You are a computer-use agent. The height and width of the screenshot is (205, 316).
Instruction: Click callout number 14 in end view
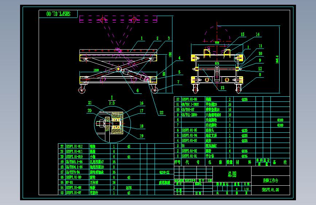point(258,34)
